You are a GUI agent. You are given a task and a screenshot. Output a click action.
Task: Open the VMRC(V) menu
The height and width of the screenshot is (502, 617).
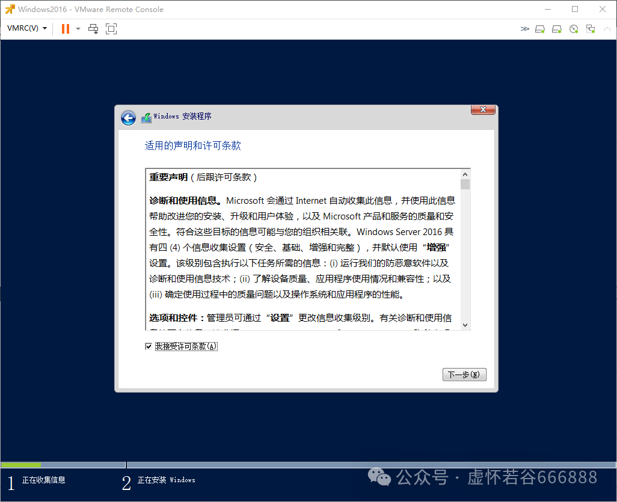(27, 28)
